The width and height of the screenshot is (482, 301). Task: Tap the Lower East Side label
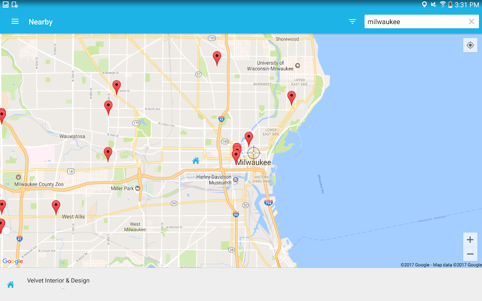click(271, 132)
